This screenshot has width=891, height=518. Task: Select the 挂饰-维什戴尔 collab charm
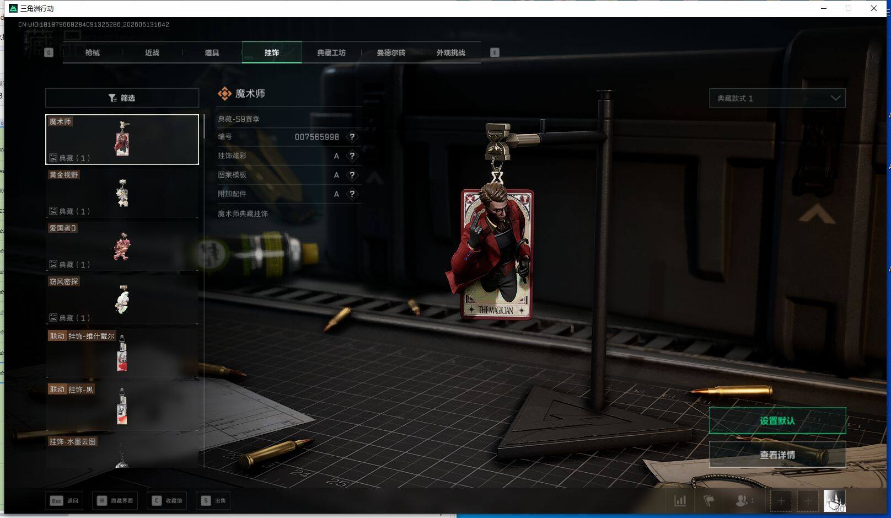[x=122, y=353]
